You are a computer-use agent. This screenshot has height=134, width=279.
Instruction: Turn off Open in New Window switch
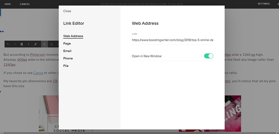[x=208, y=56]
